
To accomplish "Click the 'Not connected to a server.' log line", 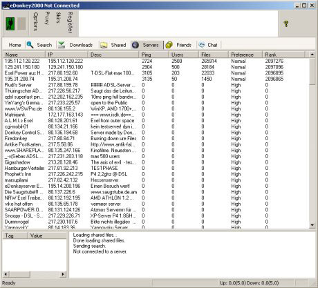I will click(x=100, y=251).
